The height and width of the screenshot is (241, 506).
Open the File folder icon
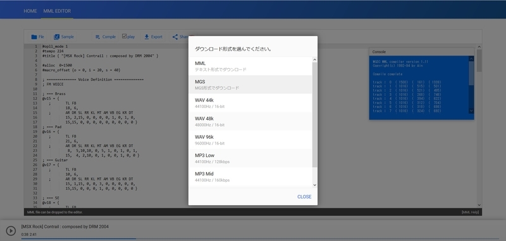click(x=34, y=37)
